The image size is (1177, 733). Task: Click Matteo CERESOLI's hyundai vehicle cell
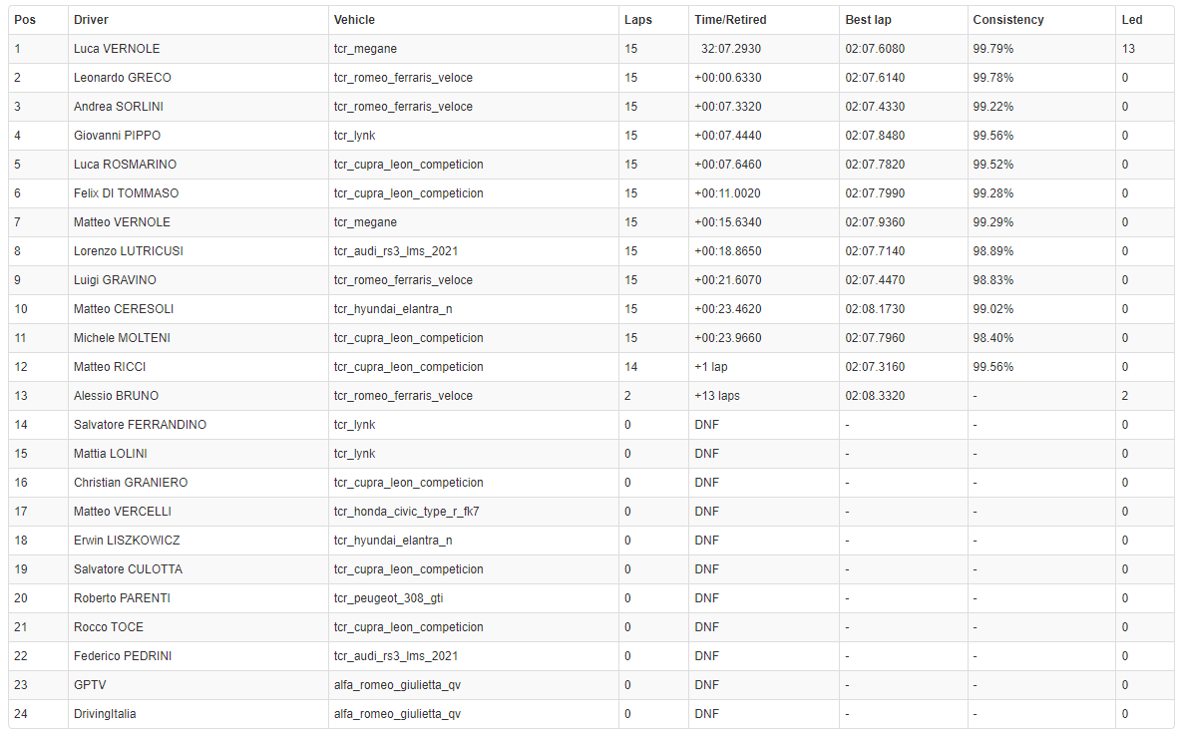point(393,309)
